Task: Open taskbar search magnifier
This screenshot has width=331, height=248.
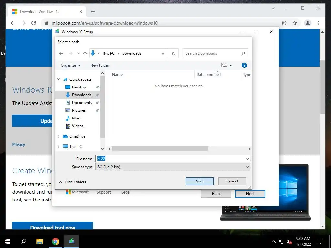Action: pyautogui.click(x=23, y=242)
